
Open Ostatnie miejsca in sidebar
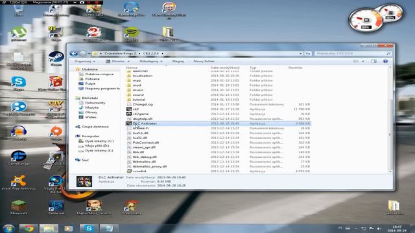(99, 74)
